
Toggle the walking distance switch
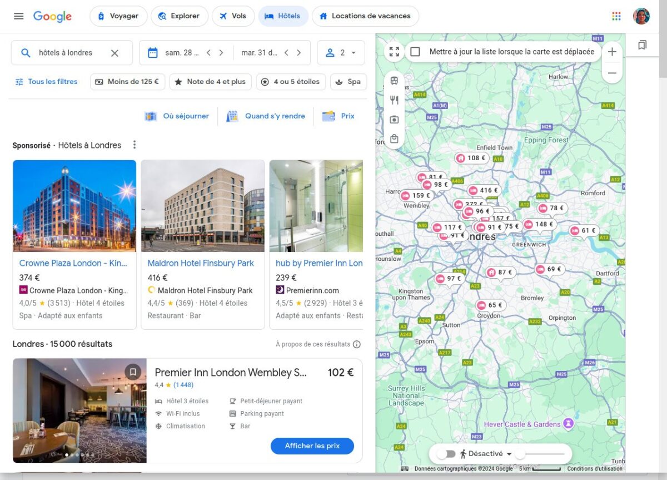[445, 454]
